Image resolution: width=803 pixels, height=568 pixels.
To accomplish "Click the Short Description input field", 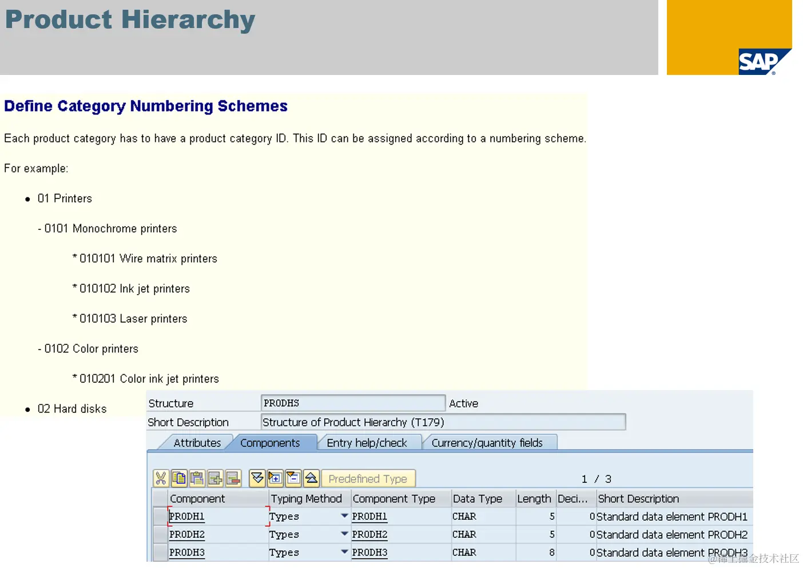I will point(443,422).
